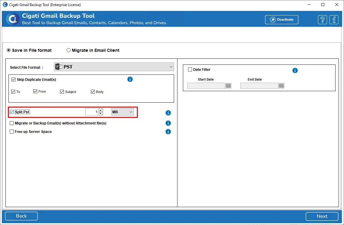Open the about info icon in header
Screen dimensions: 344x225
click(x=334, y=20)
